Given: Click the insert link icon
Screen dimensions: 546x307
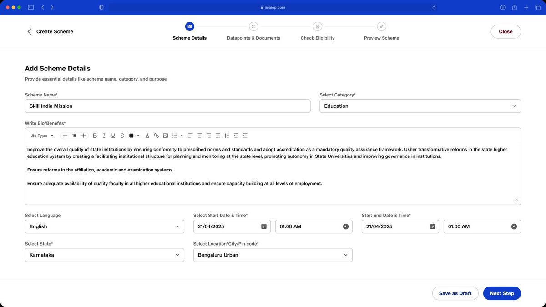Looking at the screenshot, I should (x=156, y=136).
